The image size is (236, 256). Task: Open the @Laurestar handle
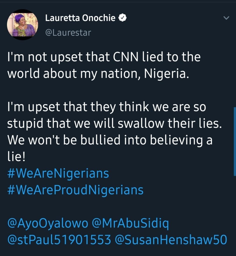tap(68, 32)
